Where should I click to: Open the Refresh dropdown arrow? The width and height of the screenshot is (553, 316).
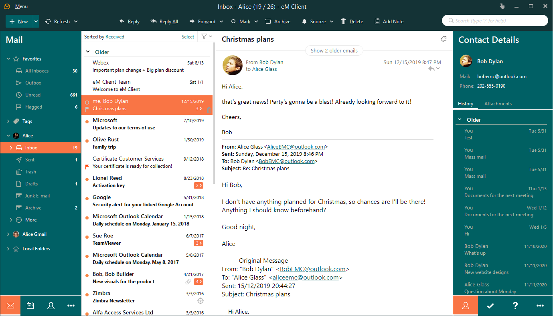point(76,22)
